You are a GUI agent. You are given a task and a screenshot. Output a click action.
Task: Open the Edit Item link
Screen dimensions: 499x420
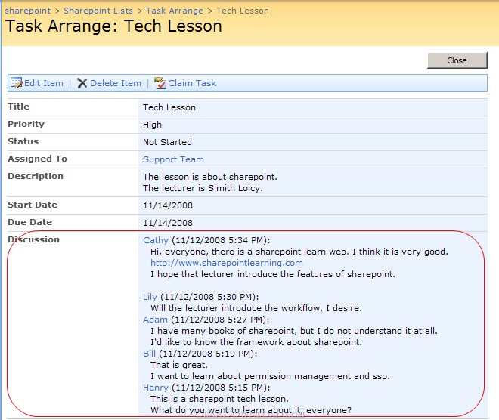point(44,83)
